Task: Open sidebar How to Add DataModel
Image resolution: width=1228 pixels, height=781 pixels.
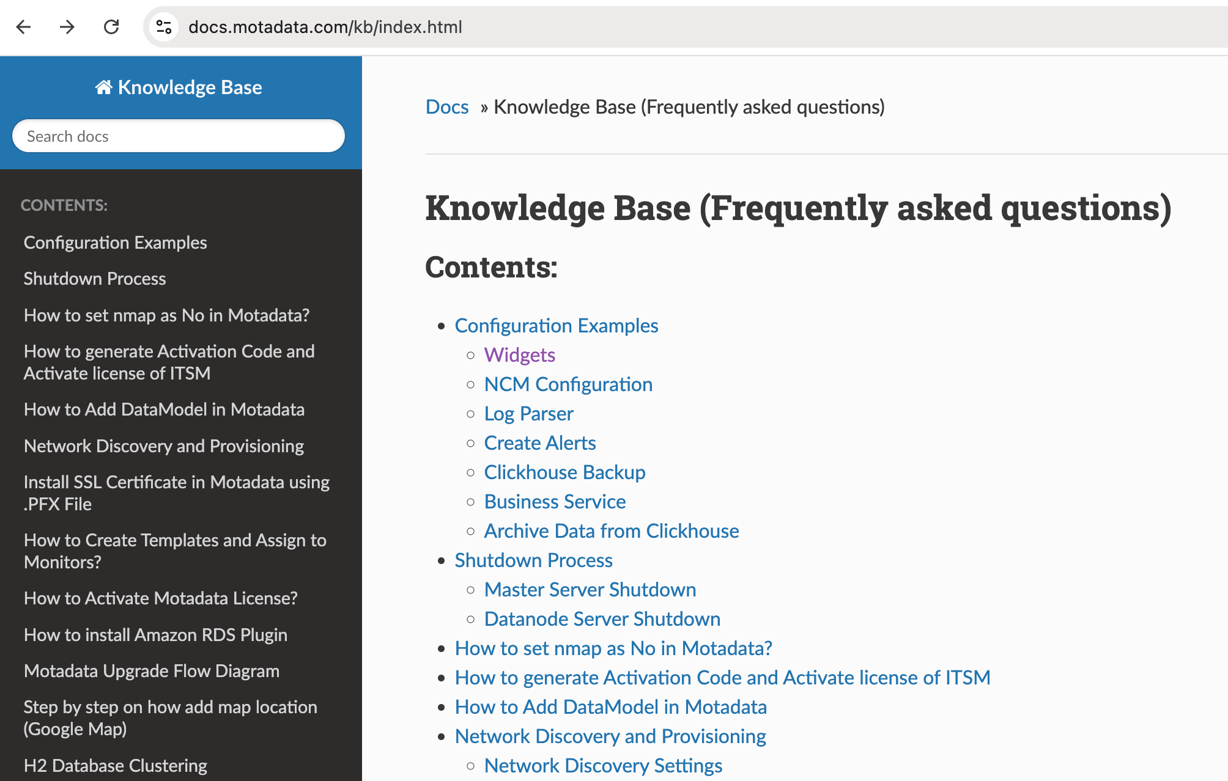Action: [x=164, y=409]
